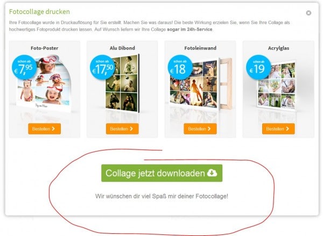
Task: Open the Acrylglas product image
Action: pyautogui.click(x=277, y=85)
